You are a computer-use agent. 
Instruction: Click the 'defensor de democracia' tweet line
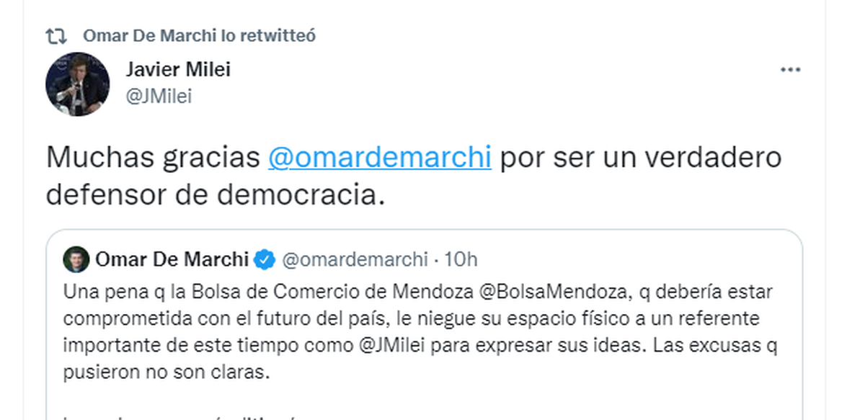(214, 194)
